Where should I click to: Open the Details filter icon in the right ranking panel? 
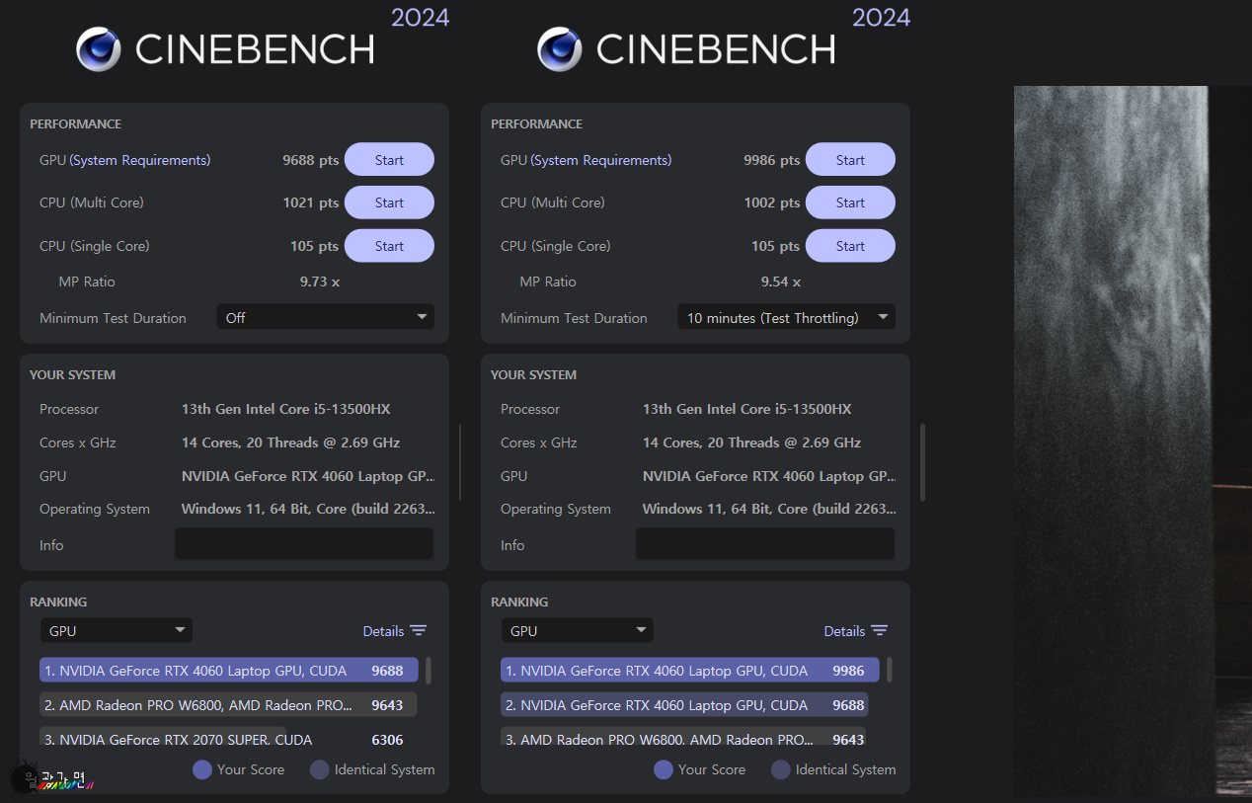click(x=879, y=631)
